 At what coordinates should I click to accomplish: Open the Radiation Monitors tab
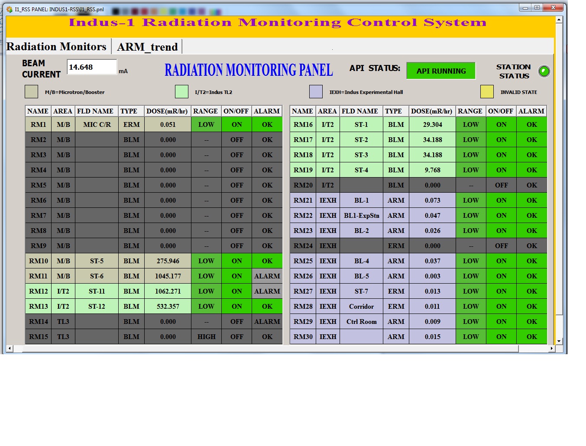[57, 46]
